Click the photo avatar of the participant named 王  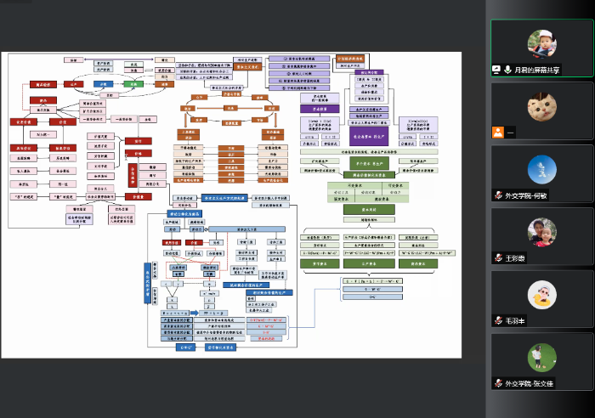pyautogui.click(x=541, y=231)
